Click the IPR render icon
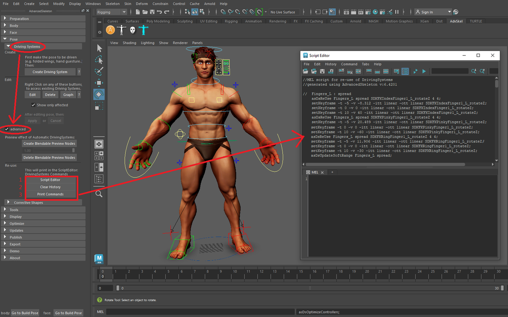Image resolution: width=508 pixels, height=317 pixels. pos(361,12)
